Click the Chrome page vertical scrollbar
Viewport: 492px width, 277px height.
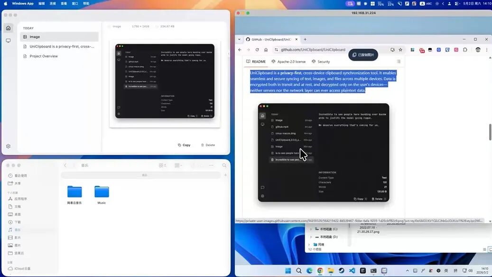(x=490, y=132)
